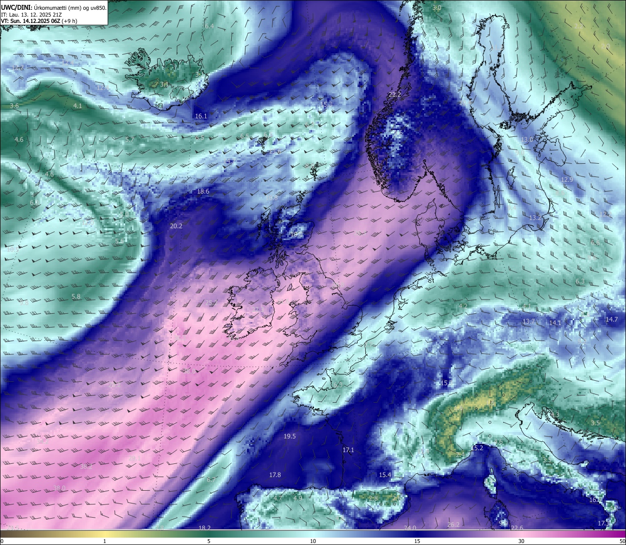Click the 1 tick on the color scale

tap(105, 541)
